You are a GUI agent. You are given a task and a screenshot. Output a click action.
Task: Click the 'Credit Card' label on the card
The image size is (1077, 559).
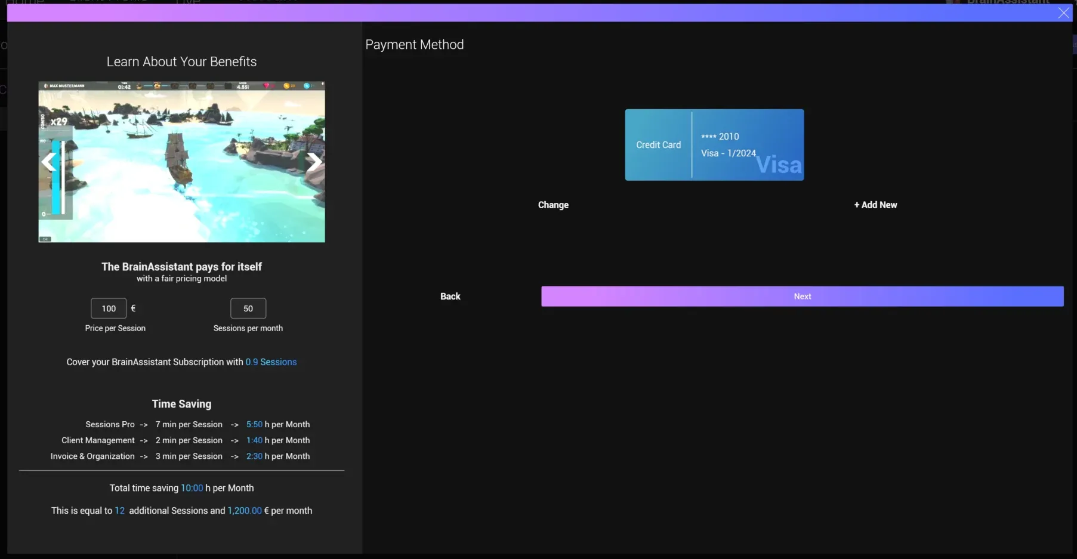pos(658,145)
